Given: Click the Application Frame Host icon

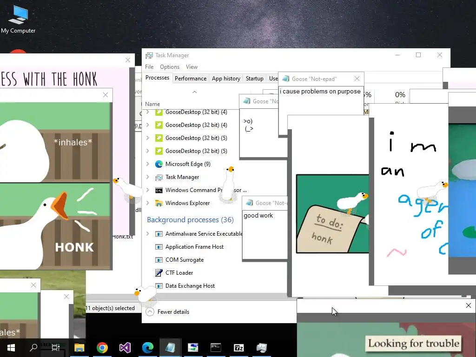Looking at the screenshot, I should [x=159, y=247].
